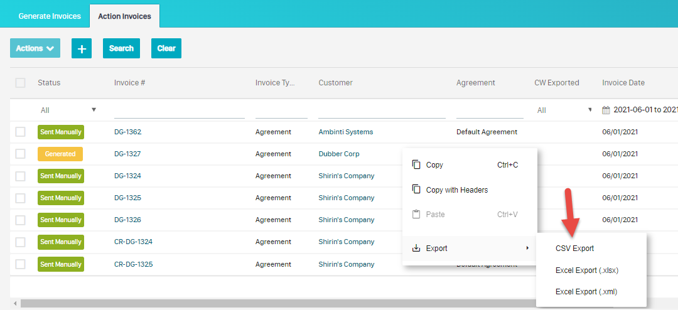Open invoice DG-1327 link

click(x=127, y=154)
